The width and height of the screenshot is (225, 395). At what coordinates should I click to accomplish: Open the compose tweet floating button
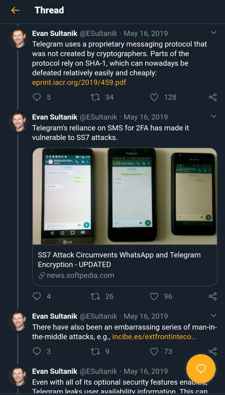(201, 369)
